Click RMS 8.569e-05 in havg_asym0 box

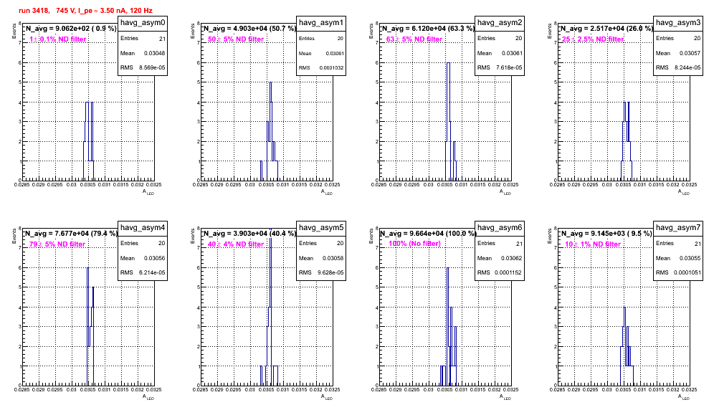(x=143, y=68)
